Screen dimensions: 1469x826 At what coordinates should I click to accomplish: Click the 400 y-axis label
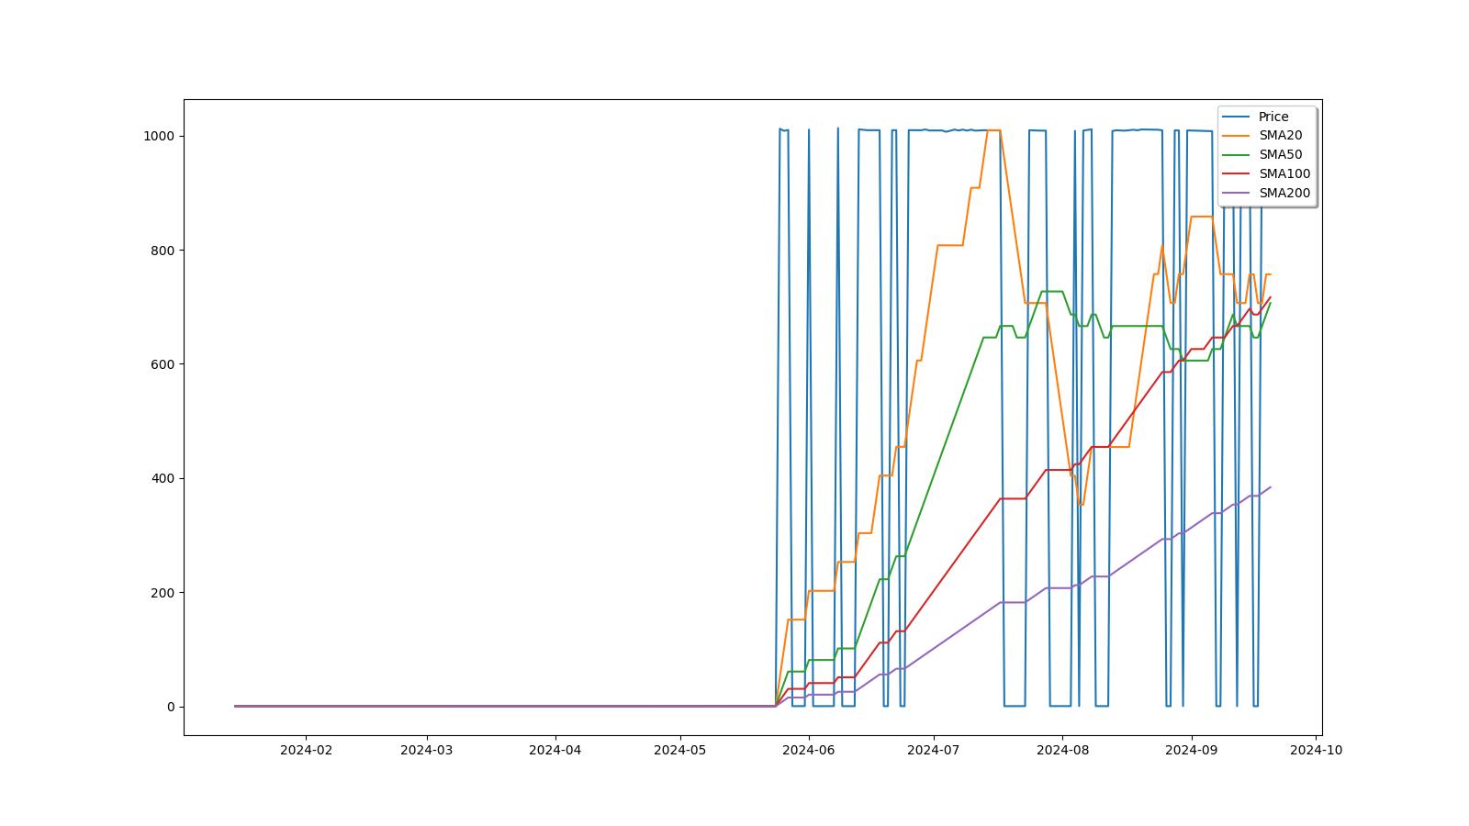coord(163,479)
